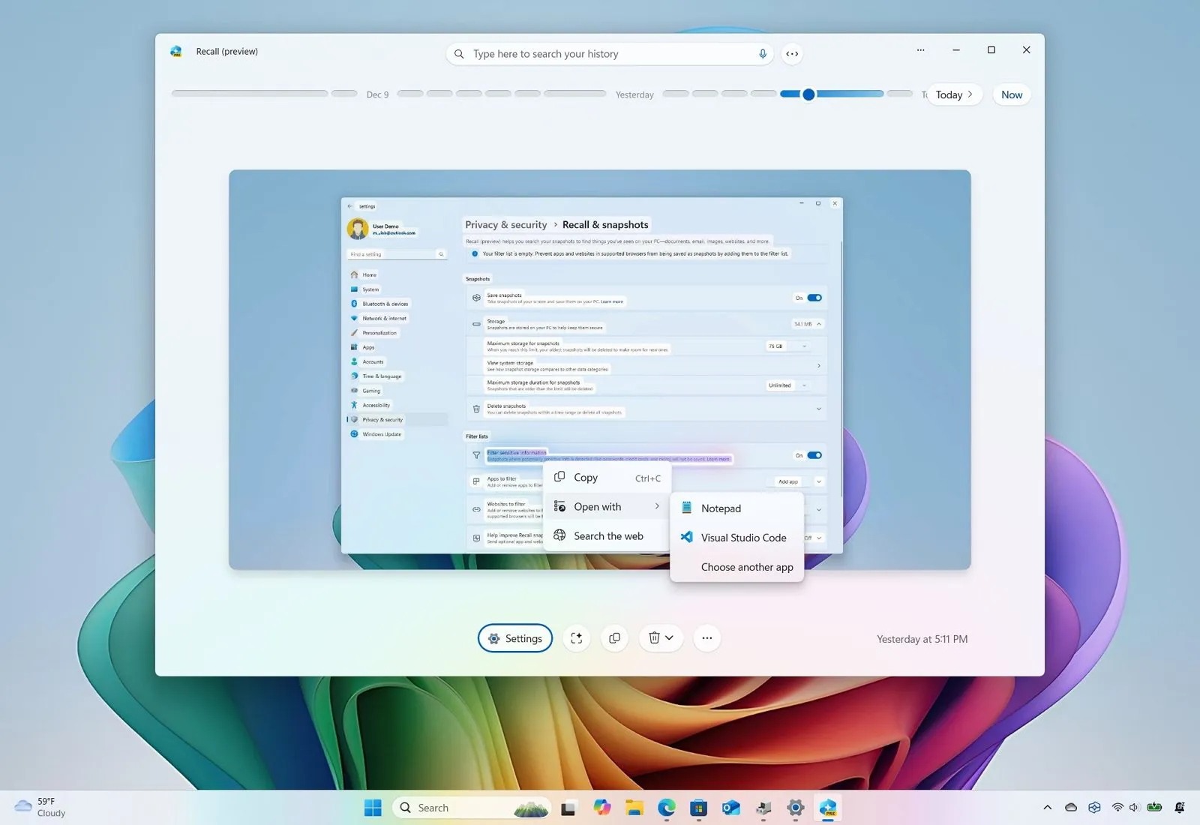Click the code brackets icon beside search

click(x=792, y=54)
